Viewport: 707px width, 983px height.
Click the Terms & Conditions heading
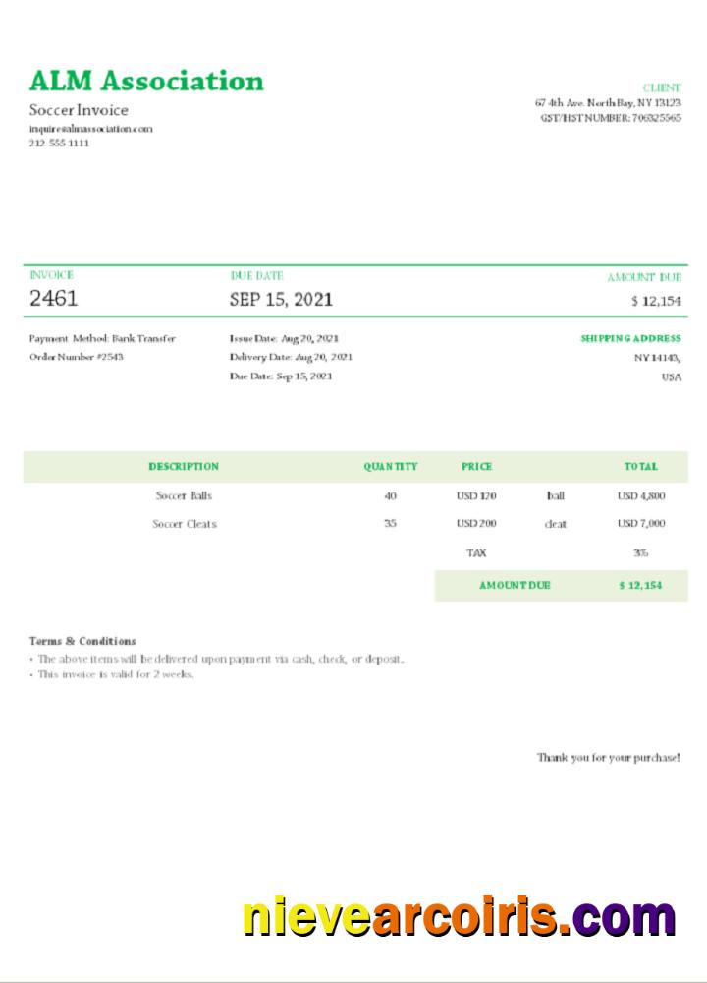(x=82, y=641)
